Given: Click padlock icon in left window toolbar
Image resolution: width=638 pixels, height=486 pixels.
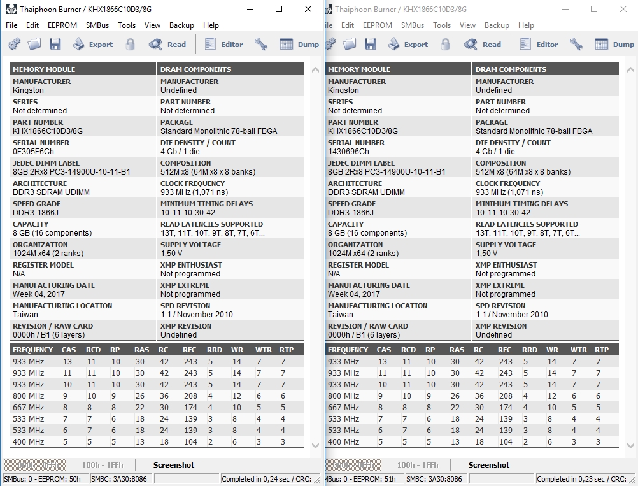Looking at the screenshot, I should (130, 44).
